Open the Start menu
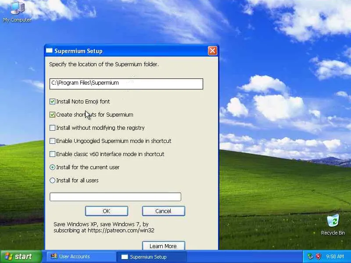Screen dimensions: 351x263 pos(21,256)
